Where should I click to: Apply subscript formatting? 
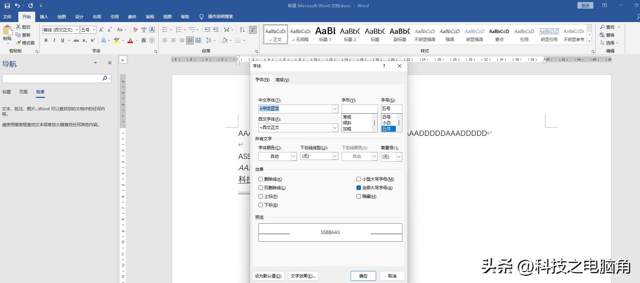point(85,40)
